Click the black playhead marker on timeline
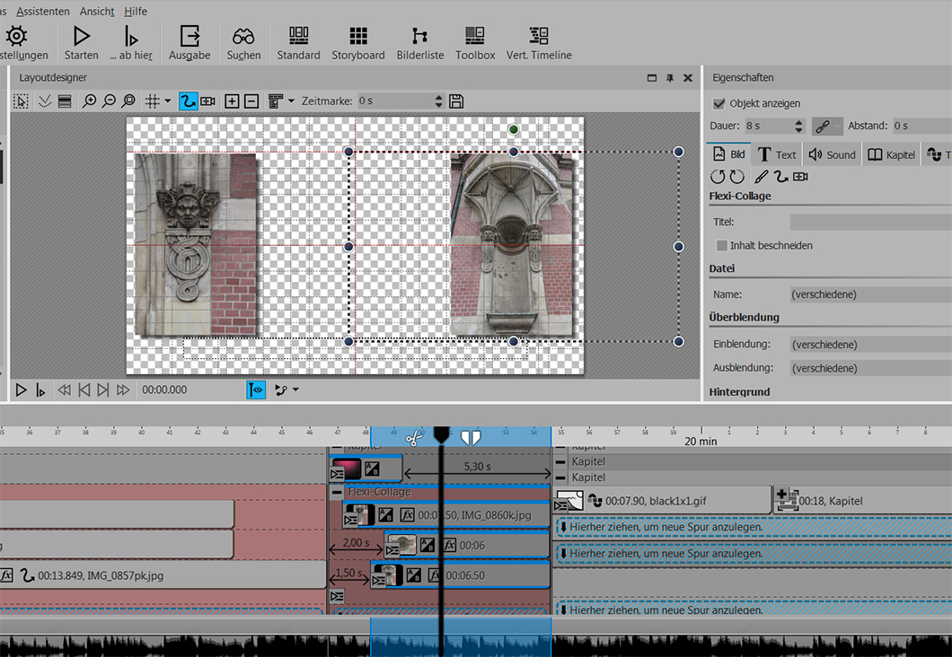 point(441,435)
